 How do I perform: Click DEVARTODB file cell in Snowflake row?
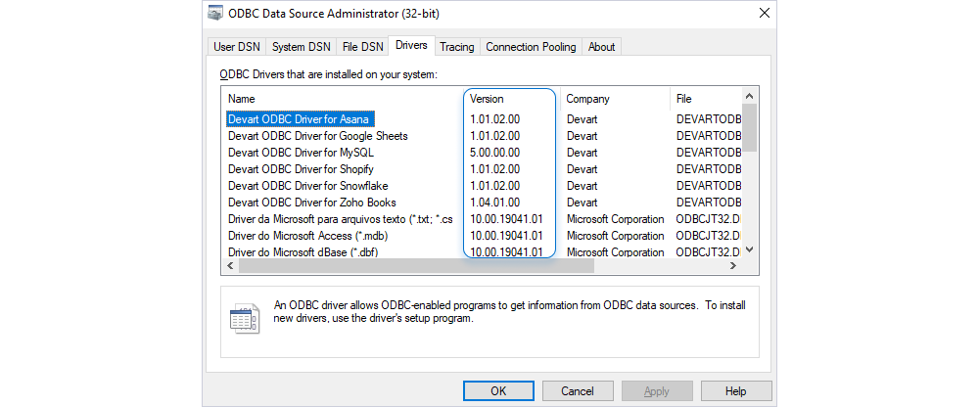[x=709, y=186]
